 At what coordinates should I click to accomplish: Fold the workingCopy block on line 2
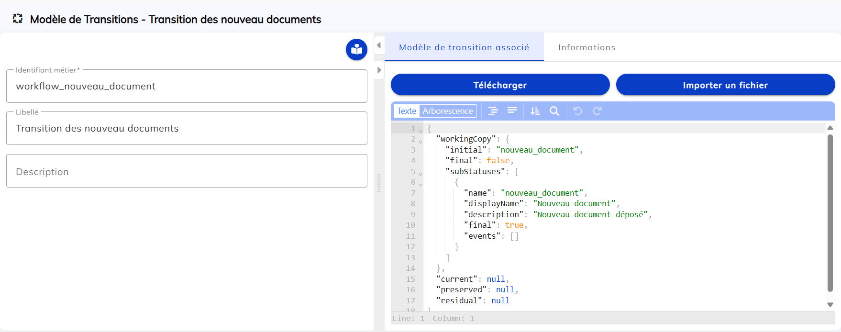point(420,141)
